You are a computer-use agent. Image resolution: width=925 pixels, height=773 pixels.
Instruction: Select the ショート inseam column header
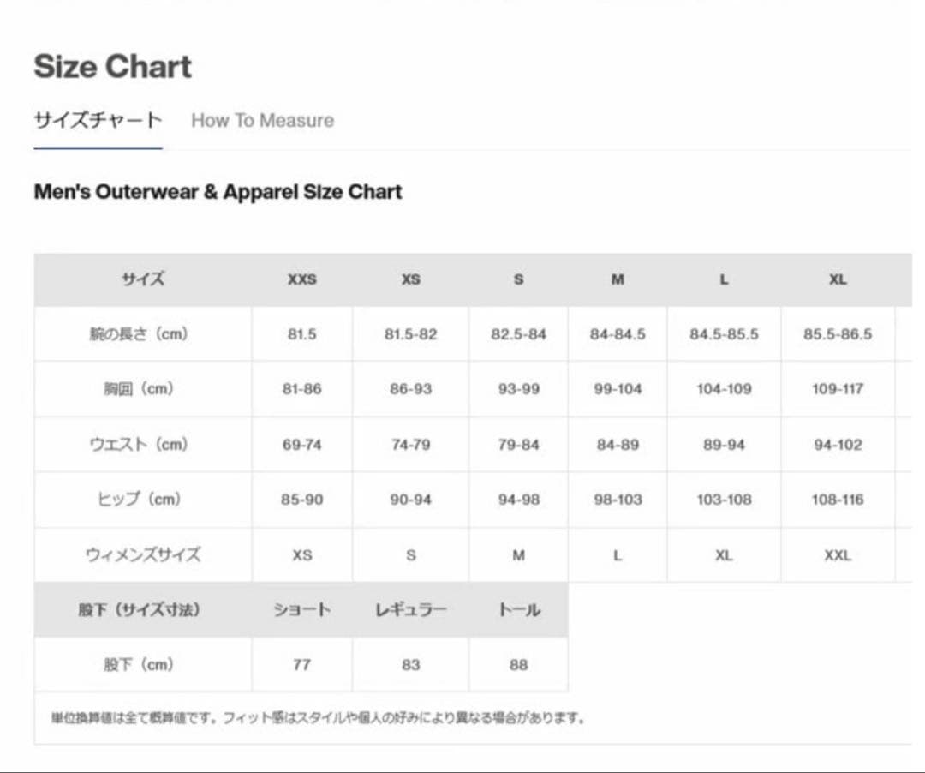(301, 610)
